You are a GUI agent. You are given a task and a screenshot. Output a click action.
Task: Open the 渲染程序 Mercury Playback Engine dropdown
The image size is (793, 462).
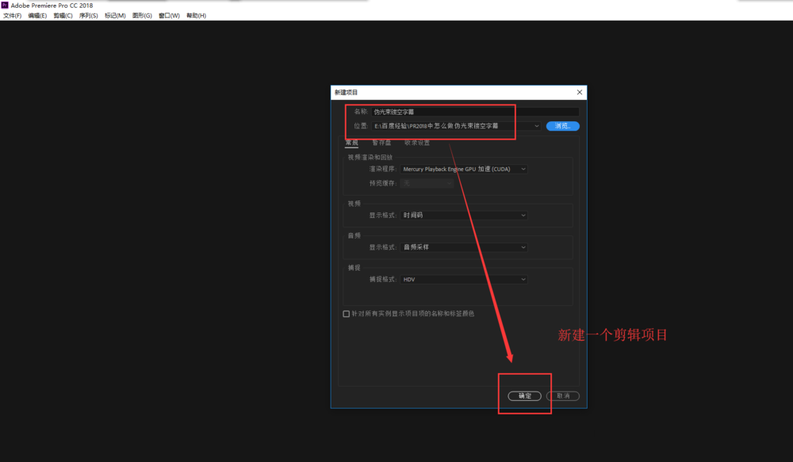pyautogui.click(x=464, y=169)
